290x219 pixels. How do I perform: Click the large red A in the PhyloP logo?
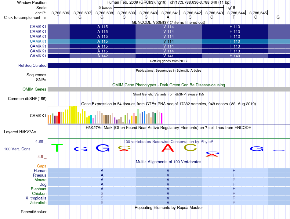pos(168,148)
